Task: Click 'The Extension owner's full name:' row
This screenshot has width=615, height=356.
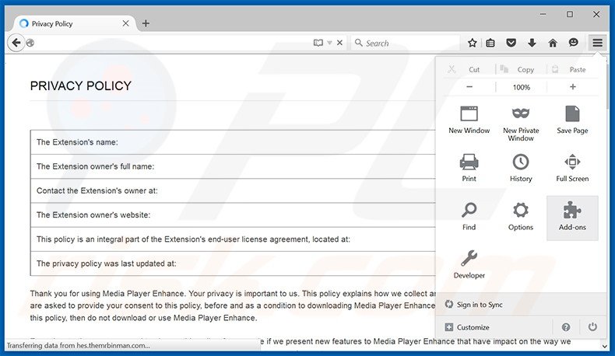Action: pos(233,166)
